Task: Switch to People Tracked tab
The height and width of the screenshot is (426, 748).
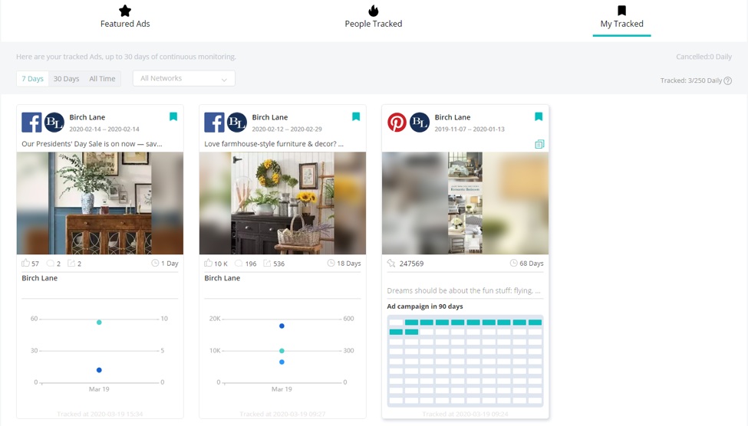Action: [373, 17]
